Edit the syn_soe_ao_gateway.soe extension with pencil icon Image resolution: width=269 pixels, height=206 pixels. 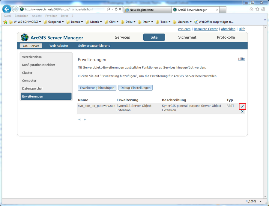[x=242, y=107]
